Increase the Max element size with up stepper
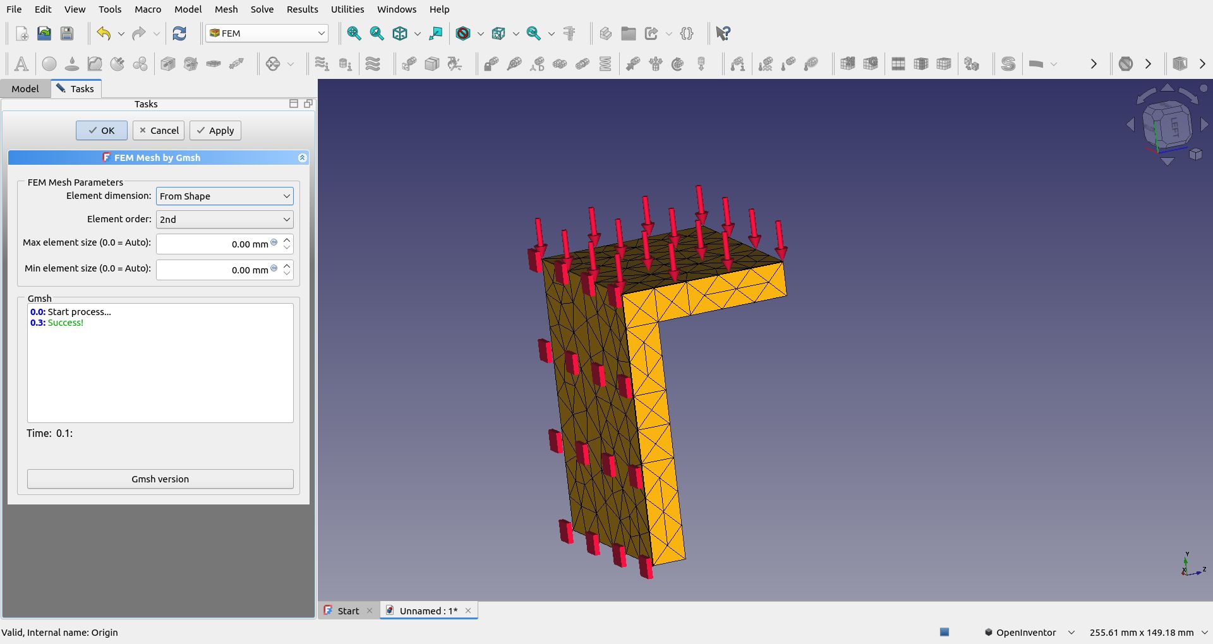Screen dimensions: 1213x644 click(x=287, y=240)
